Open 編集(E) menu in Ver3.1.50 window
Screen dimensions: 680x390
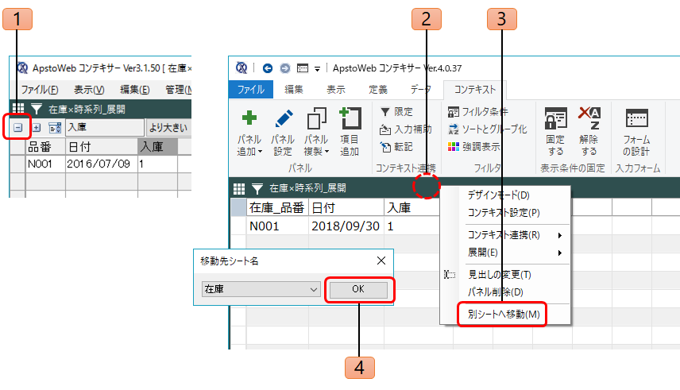135,90
